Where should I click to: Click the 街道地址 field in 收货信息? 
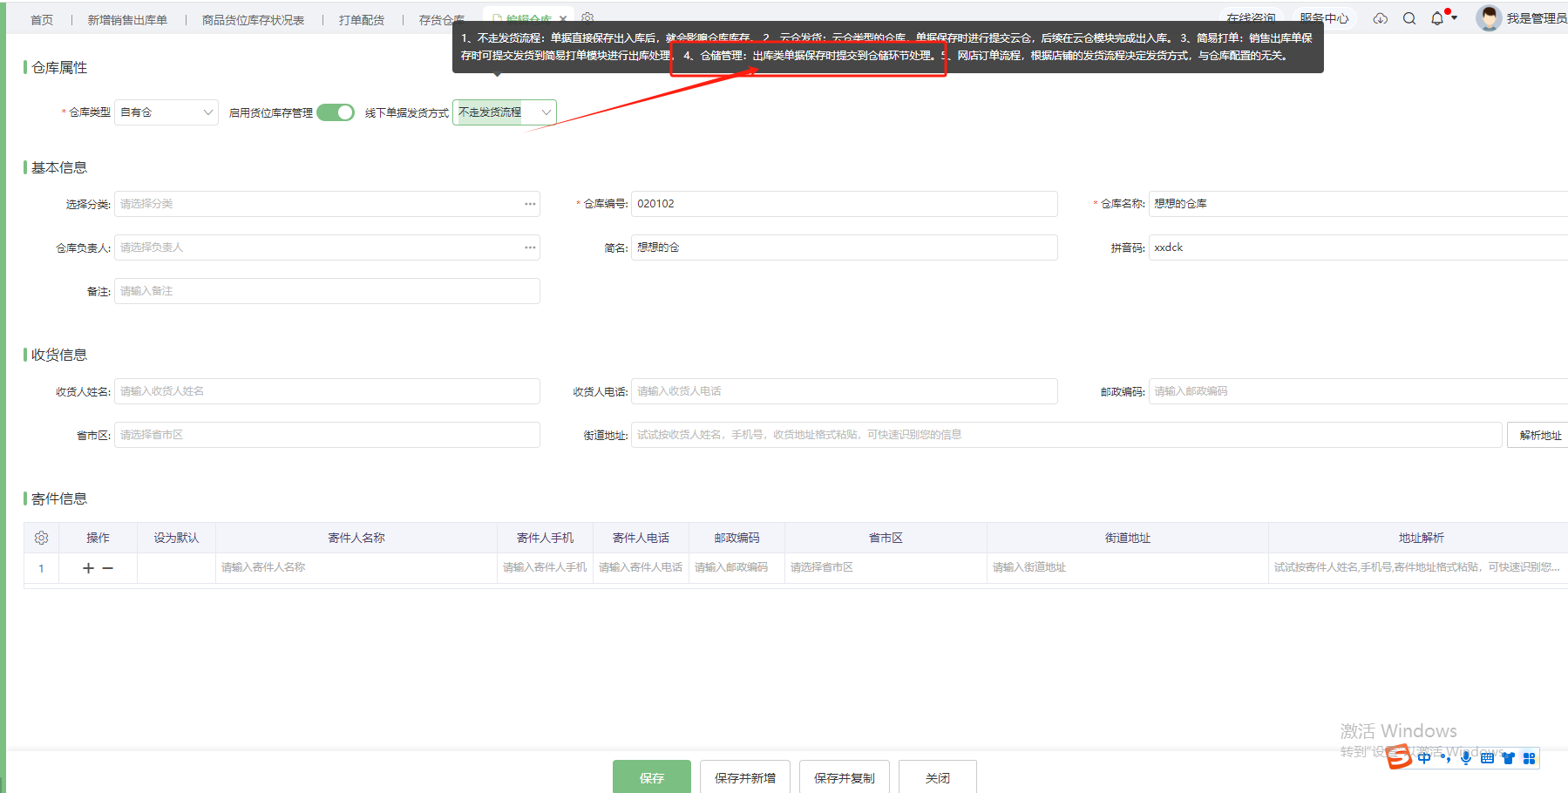pyautogui.click(x=1066, y=435)
